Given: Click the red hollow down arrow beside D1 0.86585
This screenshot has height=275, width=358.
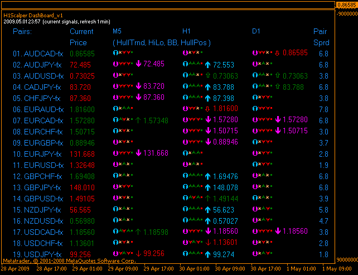Looking at the screenshot, I should pyautogui.click(x=277, y=53).
